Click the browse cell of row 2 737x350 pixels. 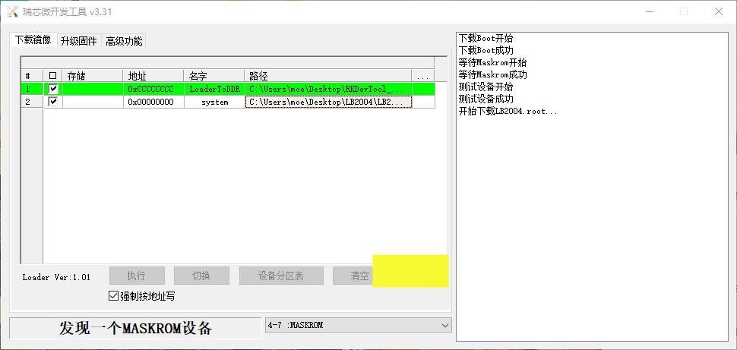coord(423,102)
